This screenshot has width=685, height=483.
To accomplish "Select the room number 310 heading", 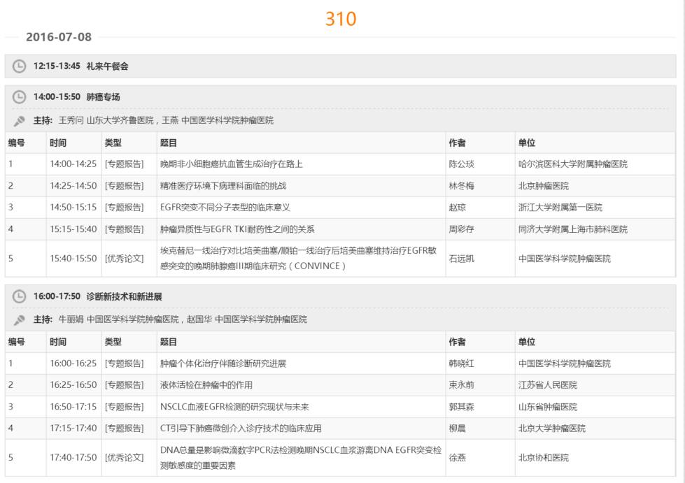I will coord(341,19).
